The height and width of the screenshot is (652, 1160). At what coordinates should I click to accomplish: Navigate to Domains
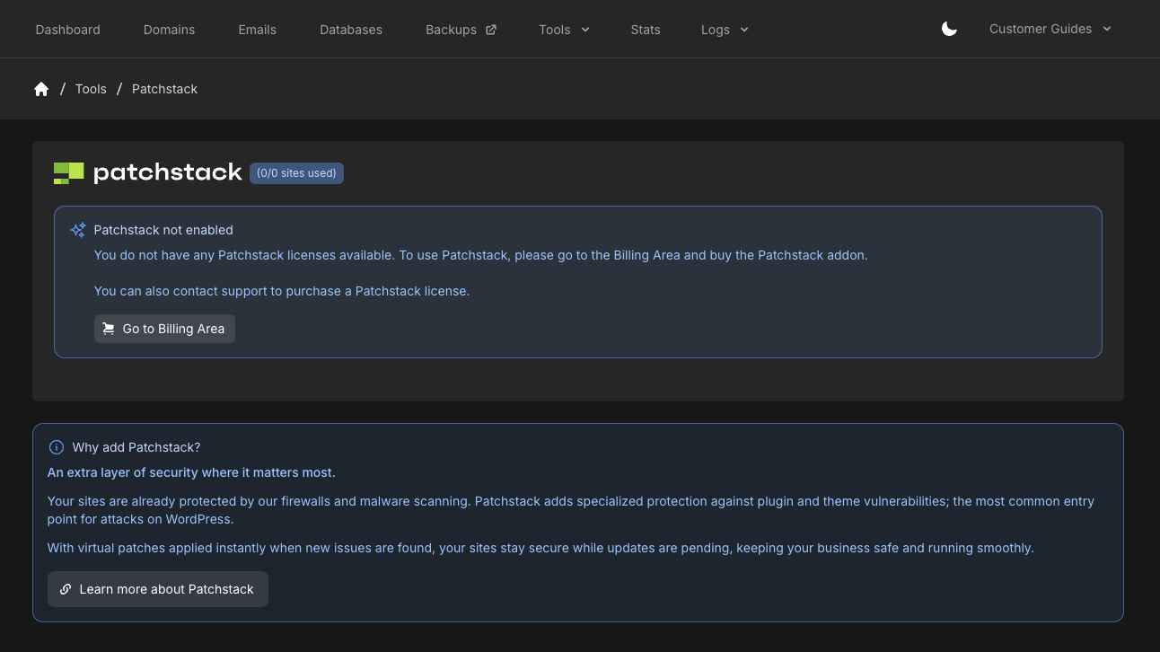(169, 30)
